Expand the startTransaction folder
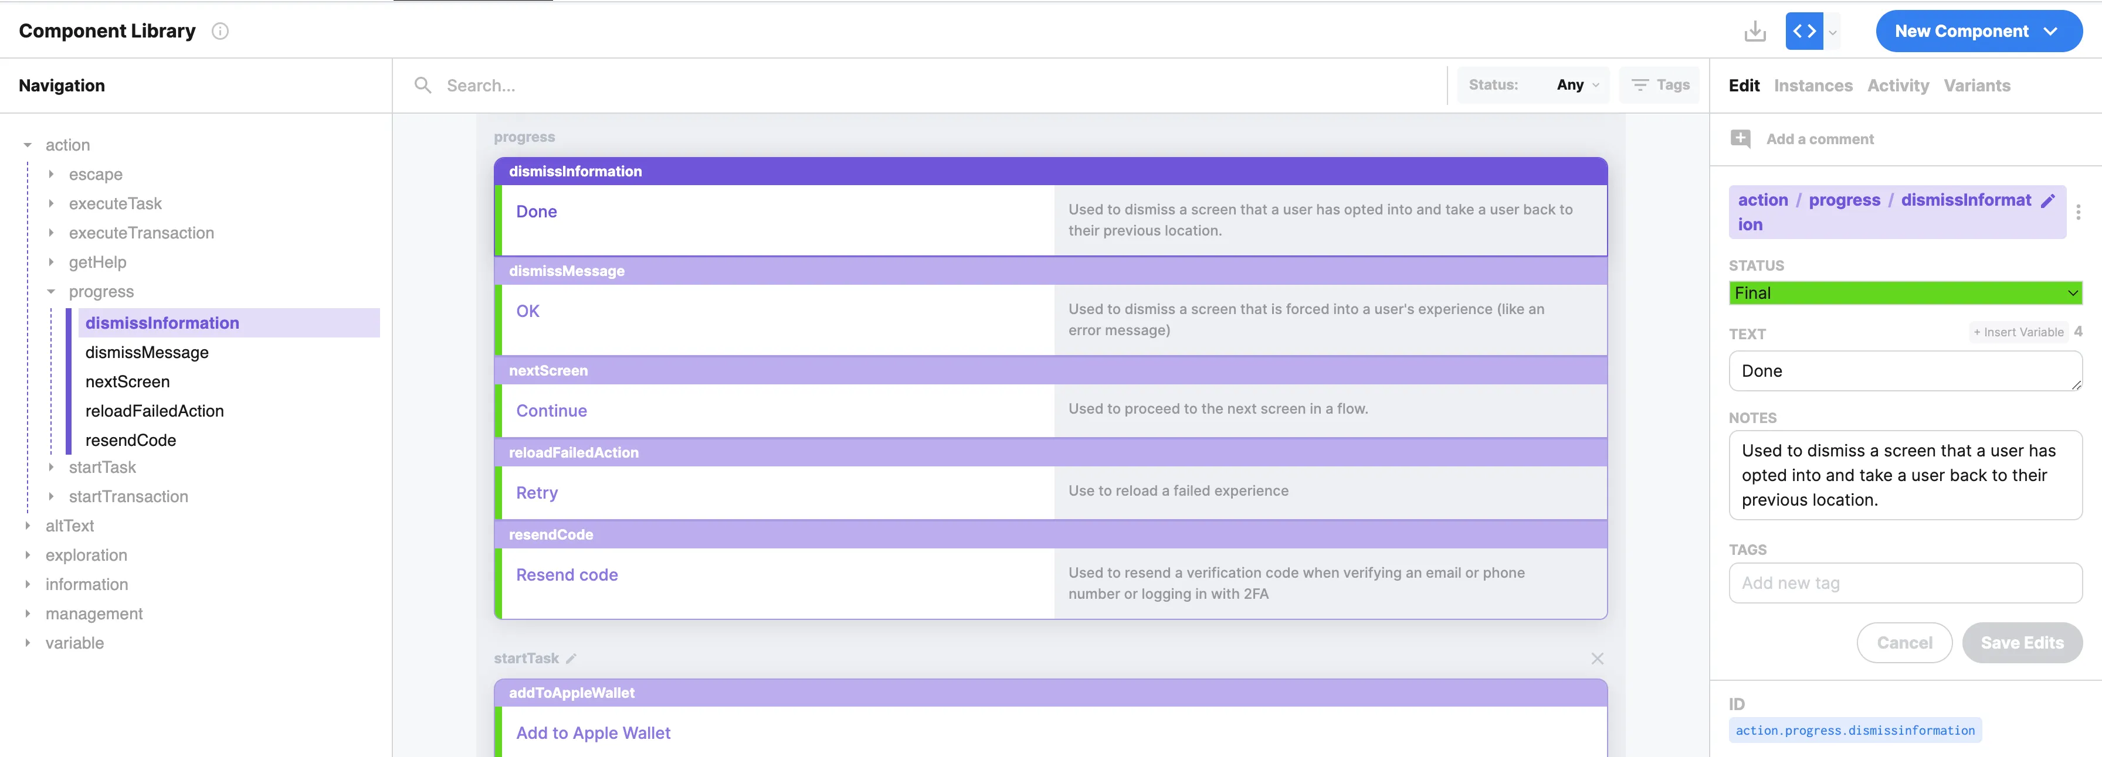 pos(52,497)
